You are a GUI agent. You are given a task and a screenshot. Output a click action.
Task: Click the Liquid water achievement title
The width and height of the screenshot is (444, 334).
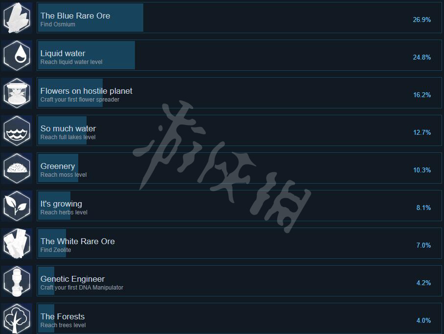[63, 53]
